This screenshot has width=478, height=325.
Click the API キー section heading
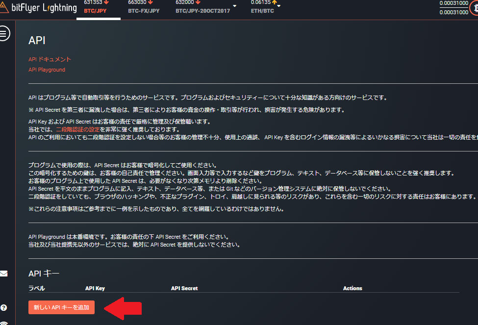(44, 274)
